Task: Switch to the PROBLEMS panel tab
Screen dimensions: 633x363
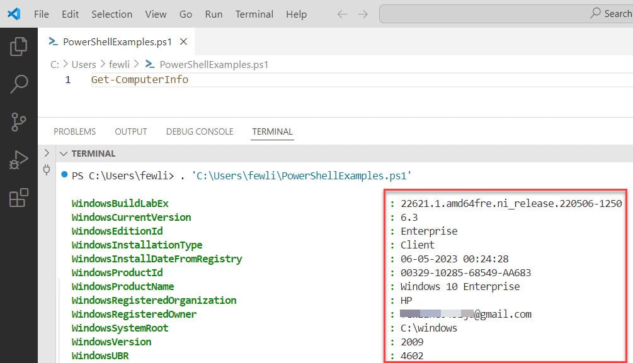Action: (x=75, y=131)
